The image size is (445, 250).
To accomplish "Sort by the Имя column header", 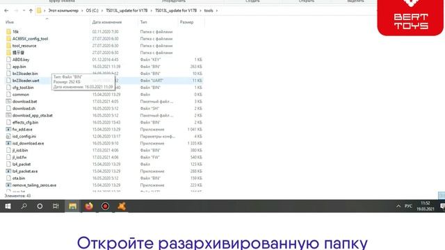I will click(x=10, y=22).
